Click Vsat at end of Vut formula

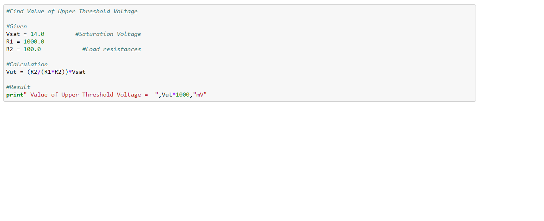(78, 72)
